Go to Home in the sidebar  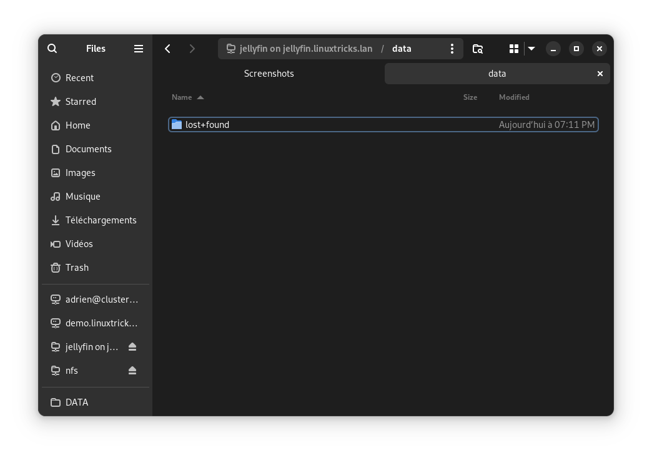[x=96, y=125]
